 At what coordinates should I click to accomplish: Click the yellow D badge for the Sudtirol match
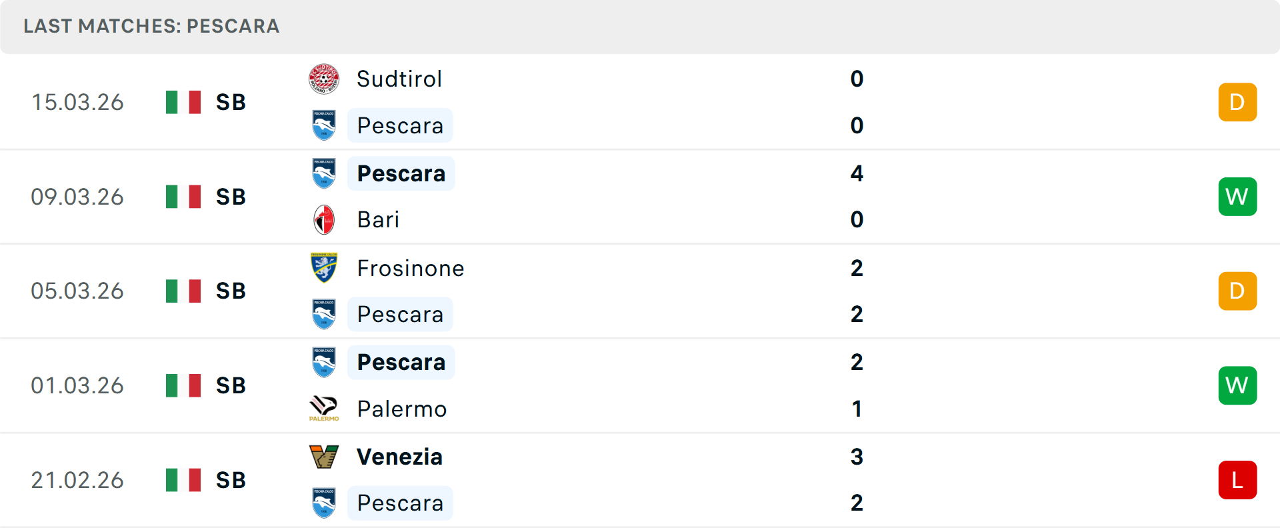click(1237, 102)
